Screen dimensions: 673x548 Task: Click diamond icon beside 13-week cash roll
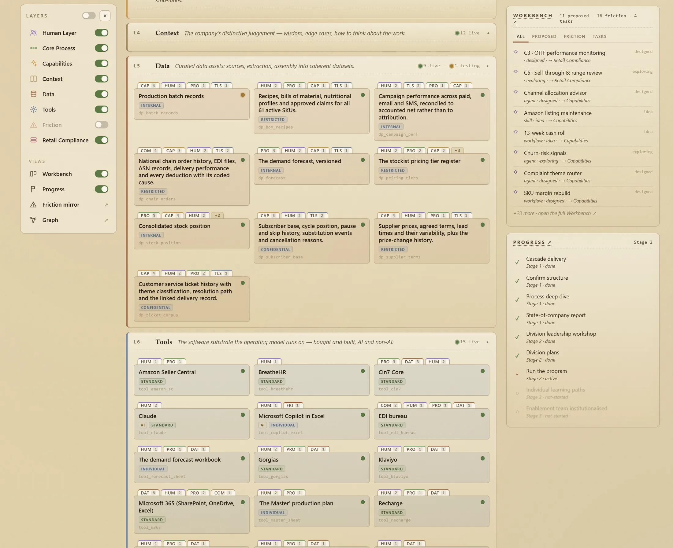click(x=516, y=132)
